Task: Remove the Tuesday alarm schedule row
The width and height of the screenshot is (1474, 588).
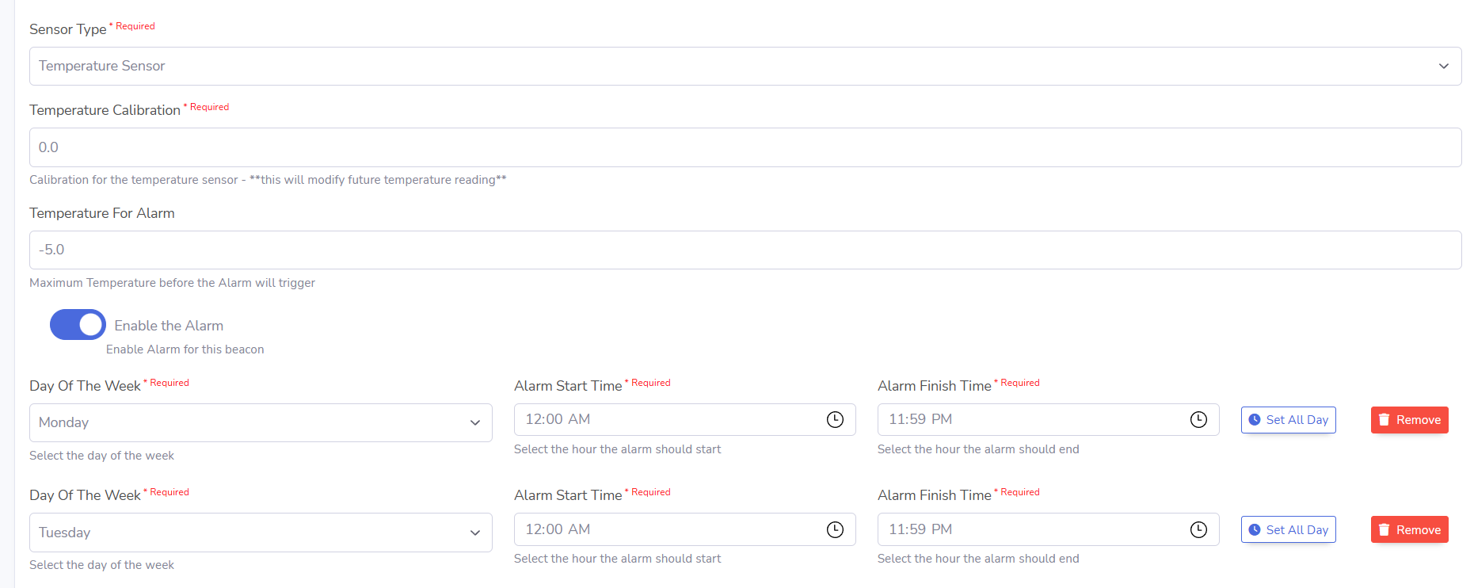Action: point(1409,530)
